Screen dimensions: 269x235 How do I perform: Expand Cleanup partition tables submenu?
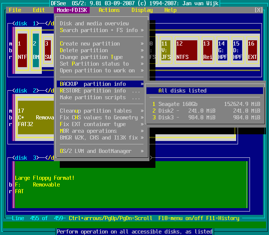[101, 111]
